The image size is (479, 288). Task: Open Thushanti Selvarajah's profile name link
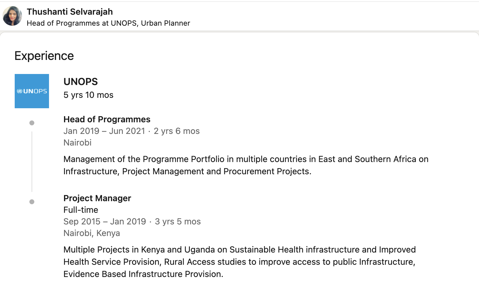(x=70, y=12)
